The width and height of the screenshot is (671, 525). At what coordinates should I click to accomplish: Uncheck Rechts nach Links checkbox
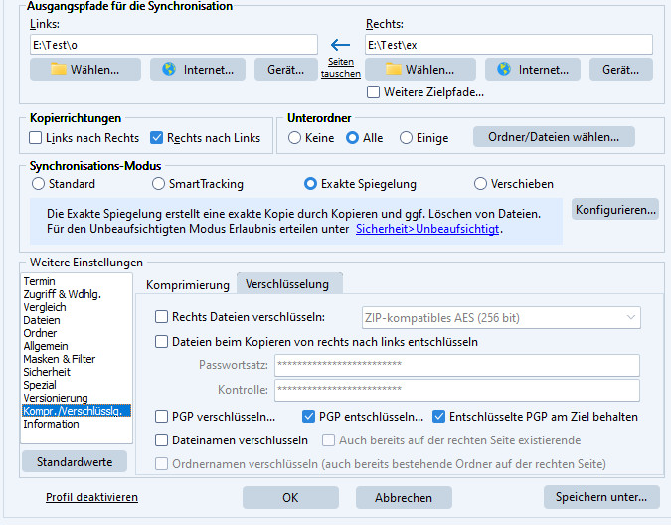[x=156, y=138]
